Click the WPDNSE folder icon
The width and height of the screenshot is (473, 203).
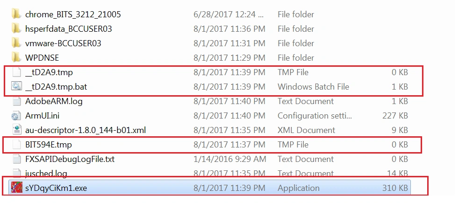click(16, 57)
